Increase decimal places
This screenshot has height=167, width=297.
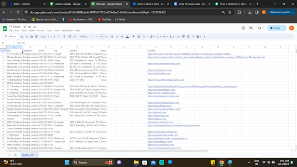(69, 37)
